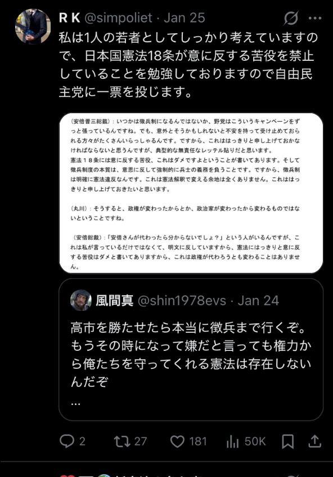Open 風間真's avatar in quoted post
This screenshot has height=477, width=333.
(x=81, y=300)
